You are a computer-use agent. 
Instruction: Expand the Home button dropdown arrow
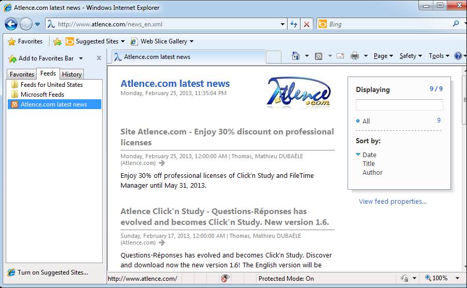(307, 56)
